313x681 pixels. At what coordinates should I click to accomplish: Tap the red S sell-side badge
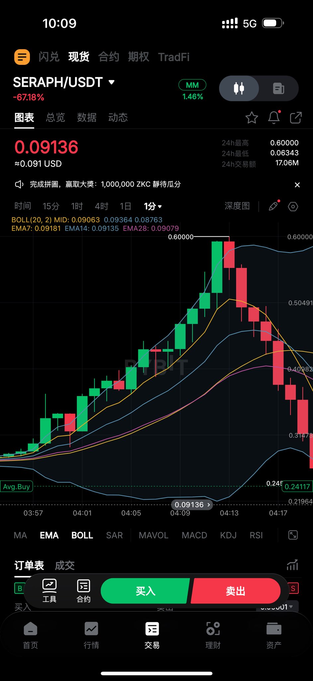[293, 588]
